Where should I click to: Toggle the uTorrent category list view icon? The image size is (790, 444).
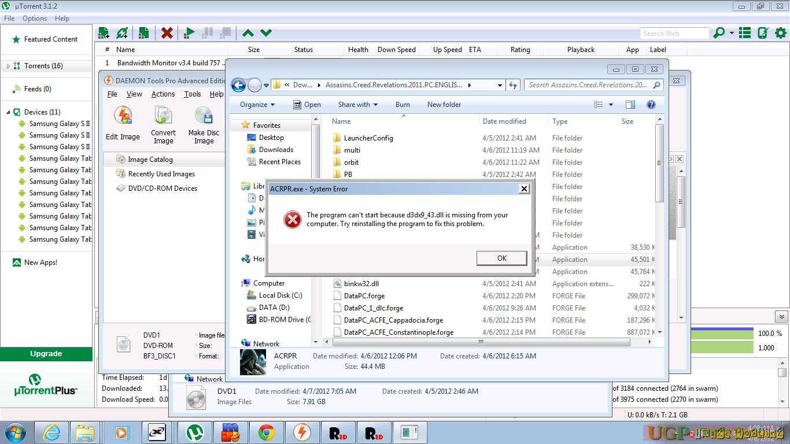(x=745, y=33)
